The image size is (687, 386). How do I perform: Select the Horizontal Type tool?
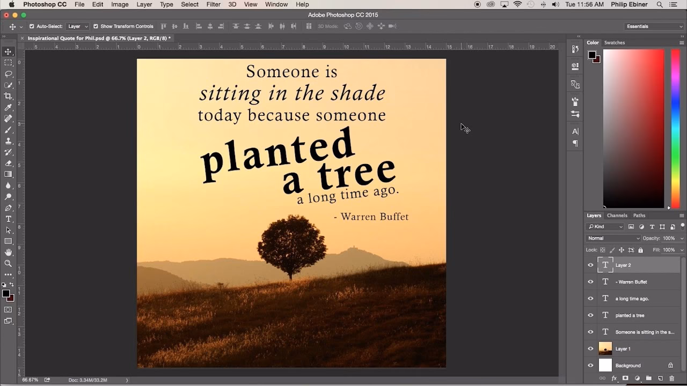(x=8, y=218)
